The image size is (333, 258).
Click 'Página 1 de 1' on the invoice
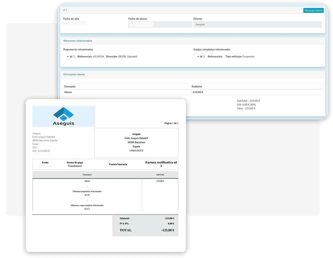coord(171,123)
